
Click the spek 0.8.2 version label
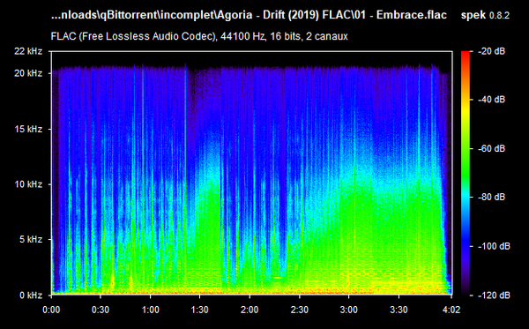(485, 15)
